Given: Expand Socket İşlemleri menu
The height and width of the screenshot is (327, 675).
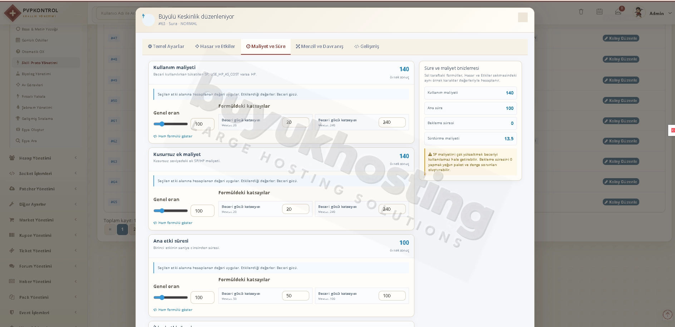Looking at the screenshot, I should tap(43, 174).
